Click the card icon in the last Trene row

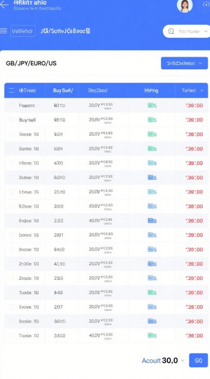pyautogui.click(x=152, y=336)
